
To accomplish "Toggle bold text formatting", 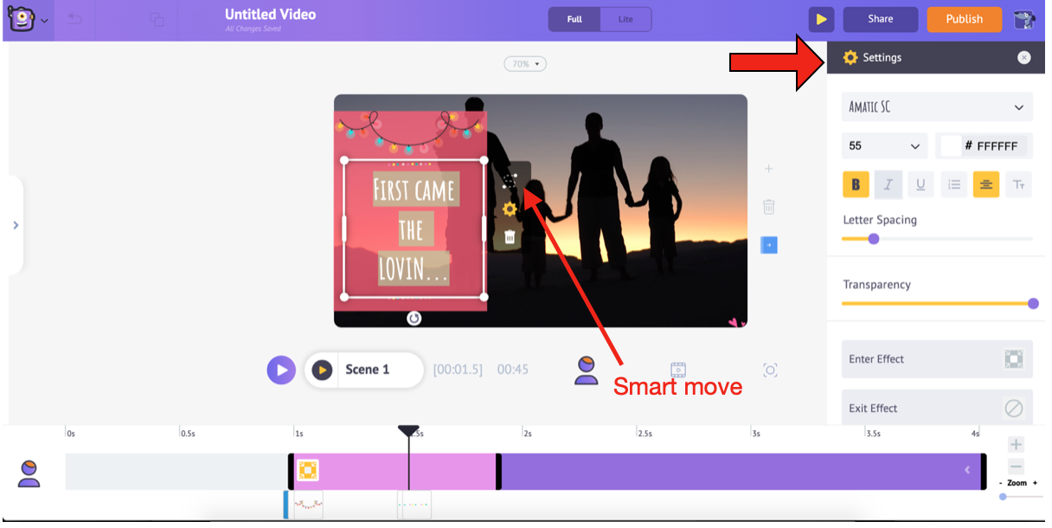I will tap(856, 184).
